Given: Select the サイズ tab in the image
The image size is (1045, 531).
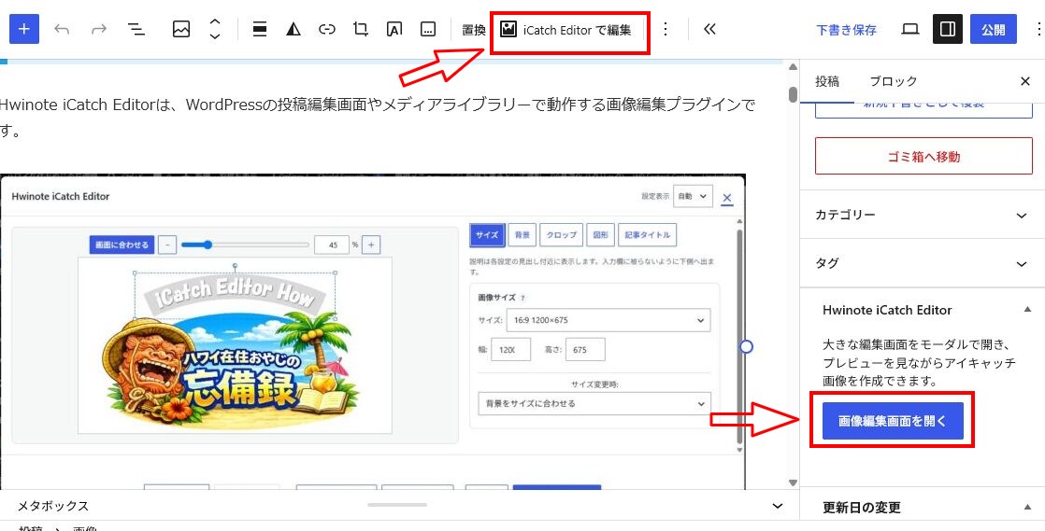Looking at the screenshot, I should [x=487, y=235].
